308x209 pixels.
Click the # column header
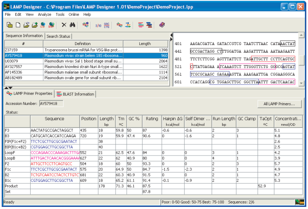tap(23, 44)
